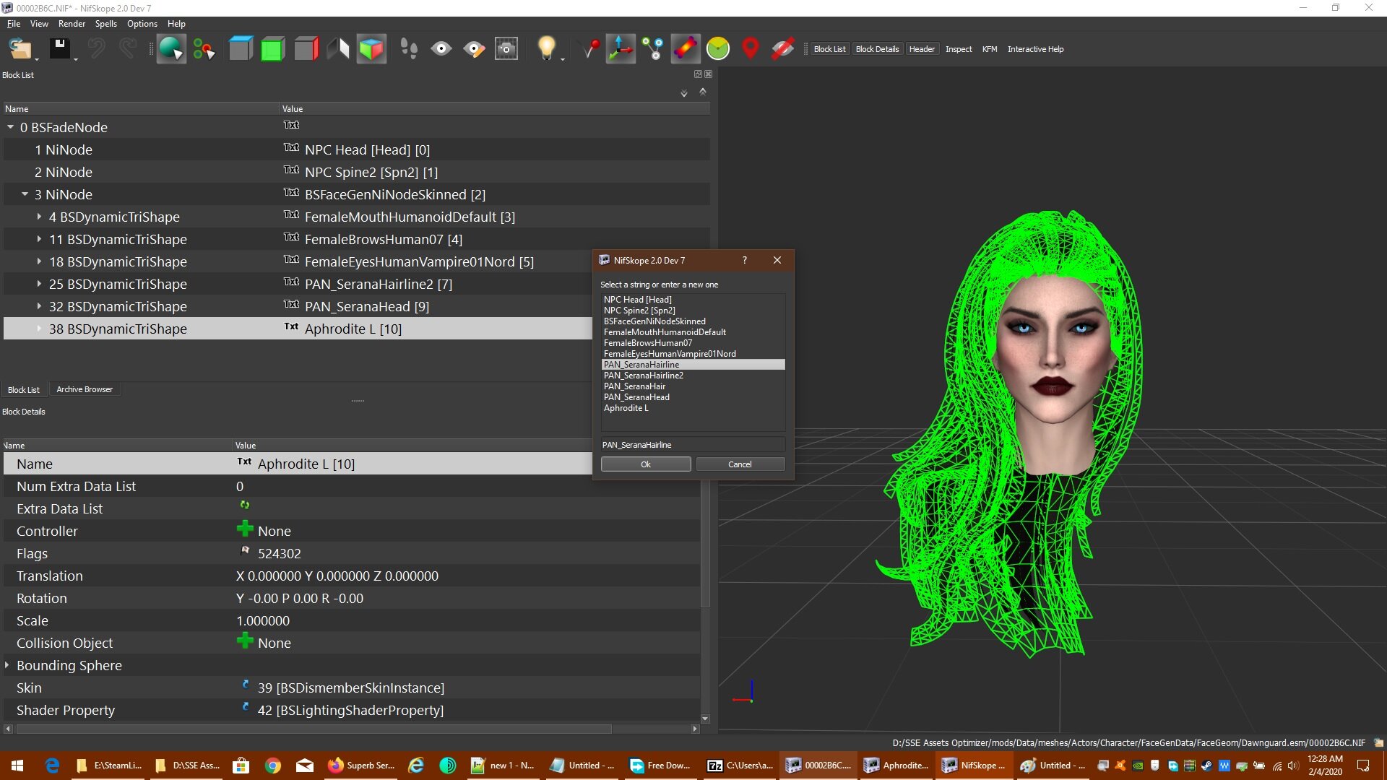Open Firefox Superb Ser... taskbar item
1387x780 pixels.
coord(361,766)
